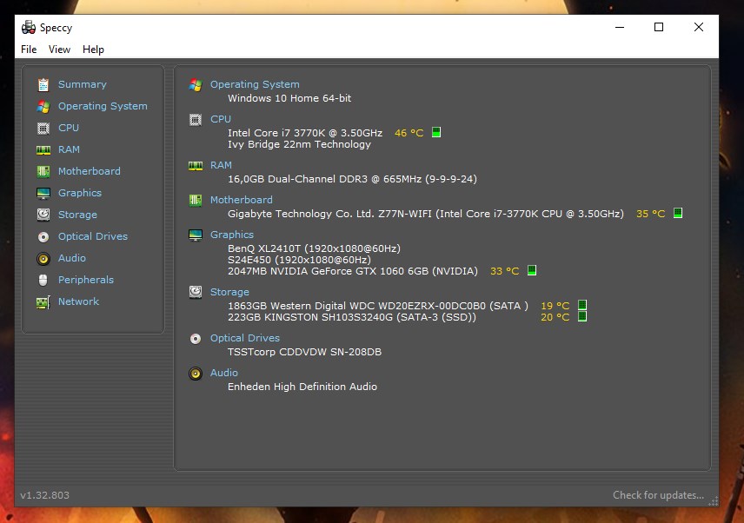Open Motherboard details from sidebar
This screenshot has width=744, height=523.
click(90, 171)
